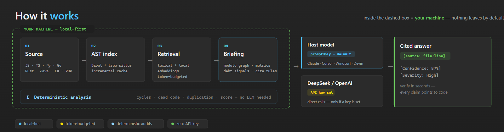The image size is (504, 132).
Task: Click the step number 03 label
Action: click(160, 46)
